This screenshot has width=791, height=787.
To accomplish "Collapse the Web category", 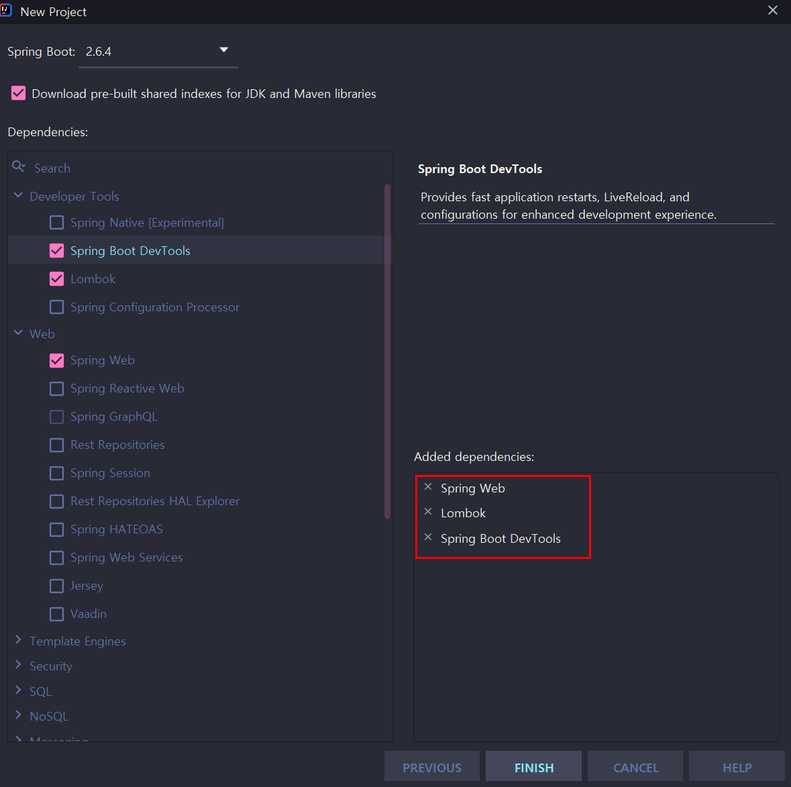I will tap(18, 333).
